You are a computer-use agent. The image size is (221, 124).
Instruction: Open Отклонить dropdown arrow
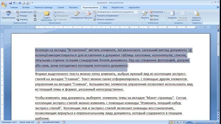point(164,12)
